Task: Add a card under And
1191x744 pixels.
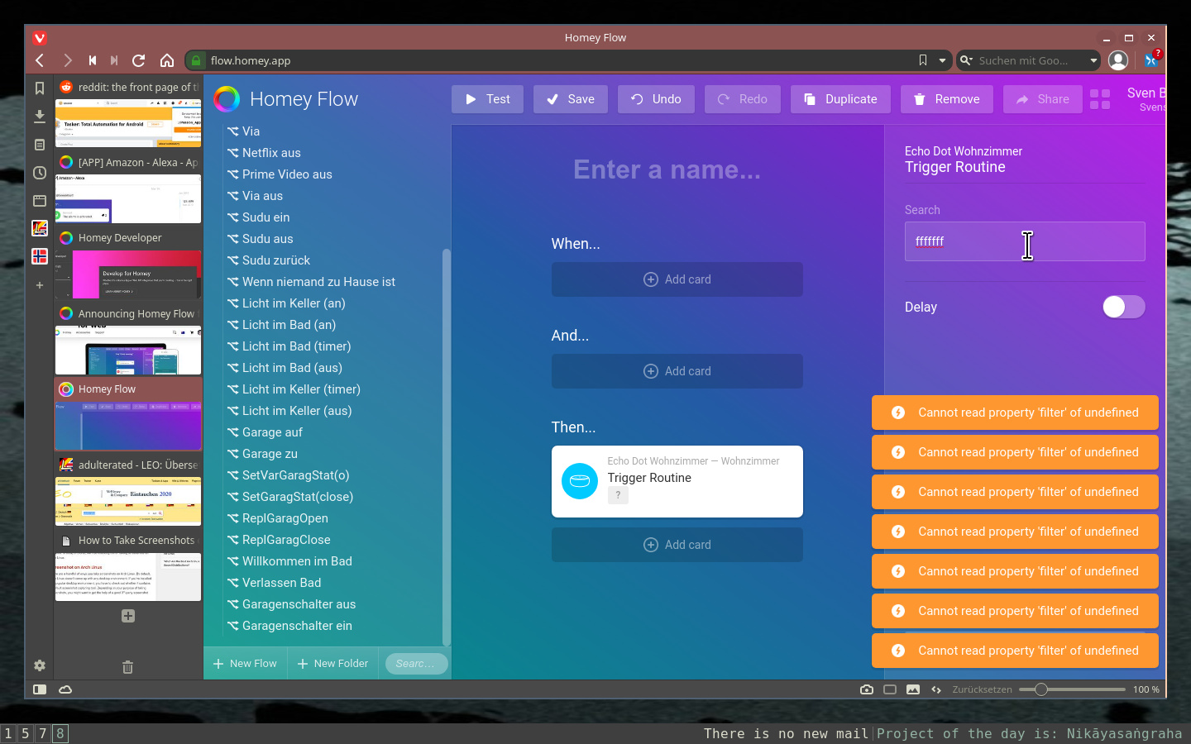Action: pos(677,371)
